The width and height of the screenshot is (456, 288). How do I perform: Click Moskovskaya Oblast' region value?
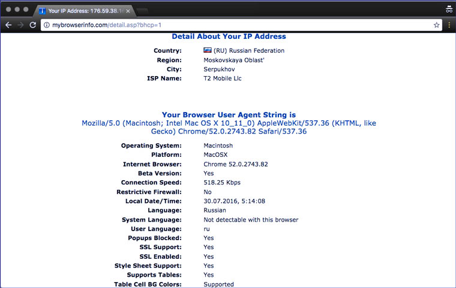234,60
